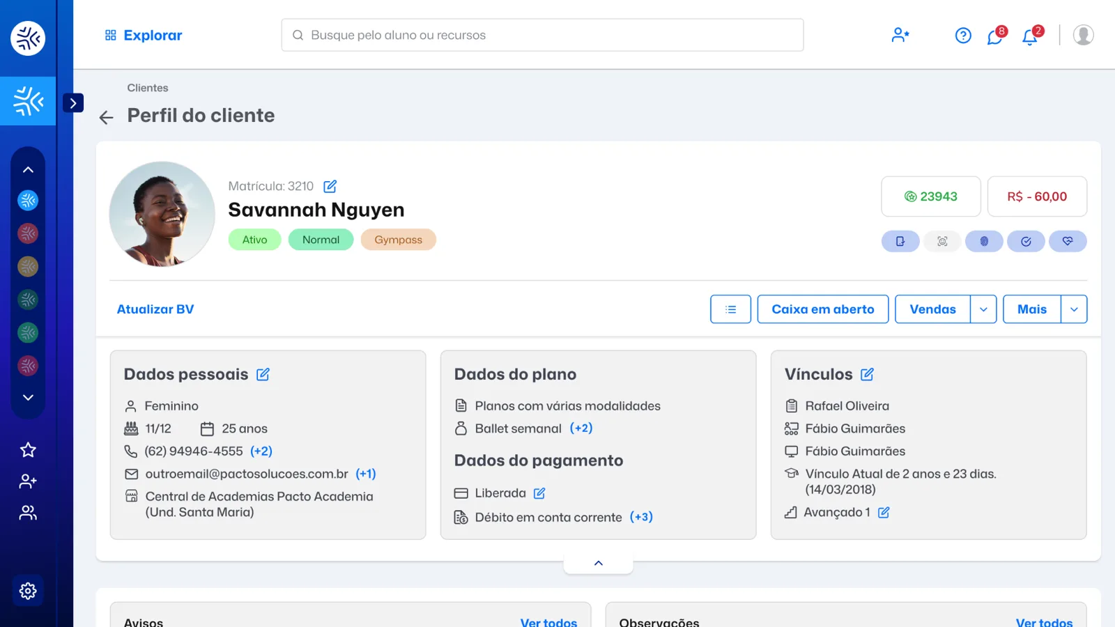Click Débito em conta corrente text
The height and width of the screenshot is (627, 1115).
(548, 517)
